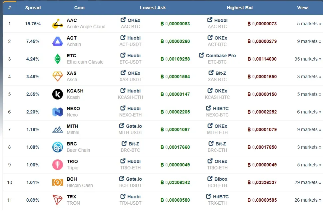Expand 29 markets for Bitcoin Cash
Viewport: 323px width, 211px height.
308,182
